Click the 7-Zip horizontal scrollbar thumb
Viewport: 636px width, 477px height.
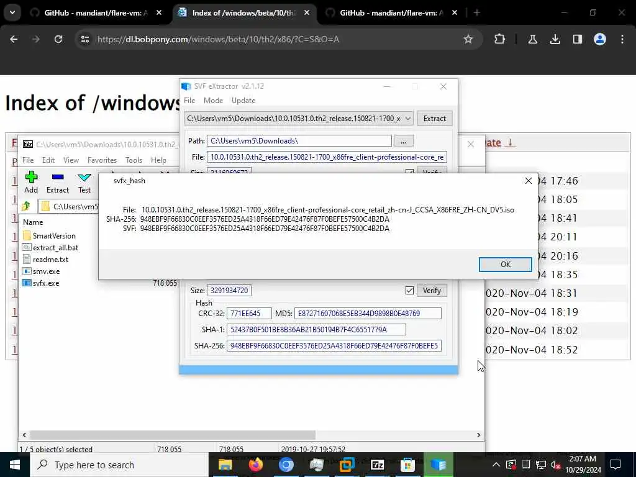(x=173, y=435)
